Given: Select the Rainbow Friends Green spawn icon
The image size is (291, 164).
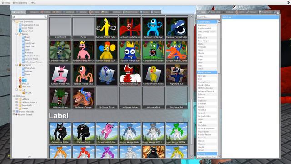Looking at the screenshot, I should click(153, 51).
